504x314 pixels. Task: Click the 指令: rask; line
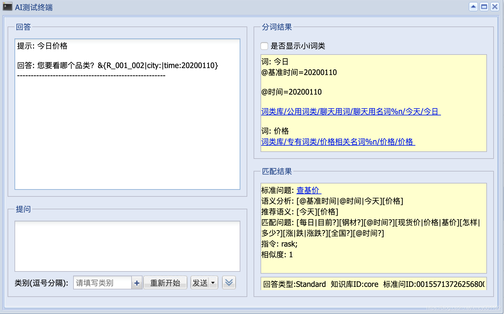tap(279, 244)
